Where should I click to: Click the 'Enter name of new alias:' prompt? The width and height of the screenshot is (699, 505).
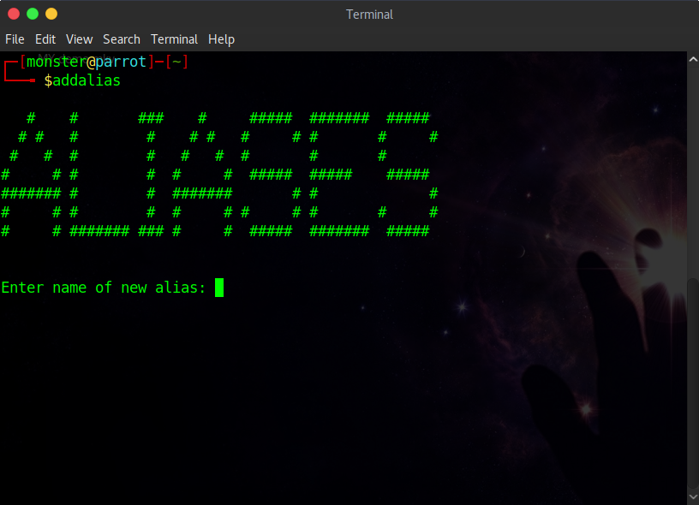[104, 288]
